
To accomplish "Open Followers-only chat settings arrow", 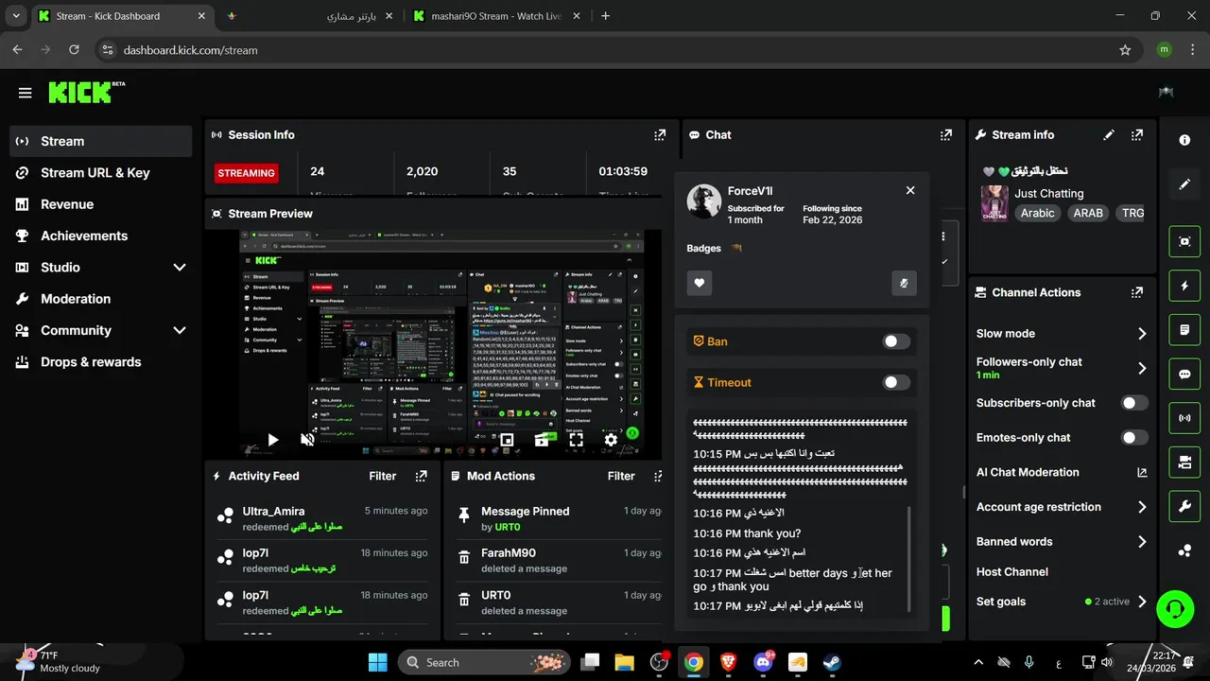I will coord(1142,368).
